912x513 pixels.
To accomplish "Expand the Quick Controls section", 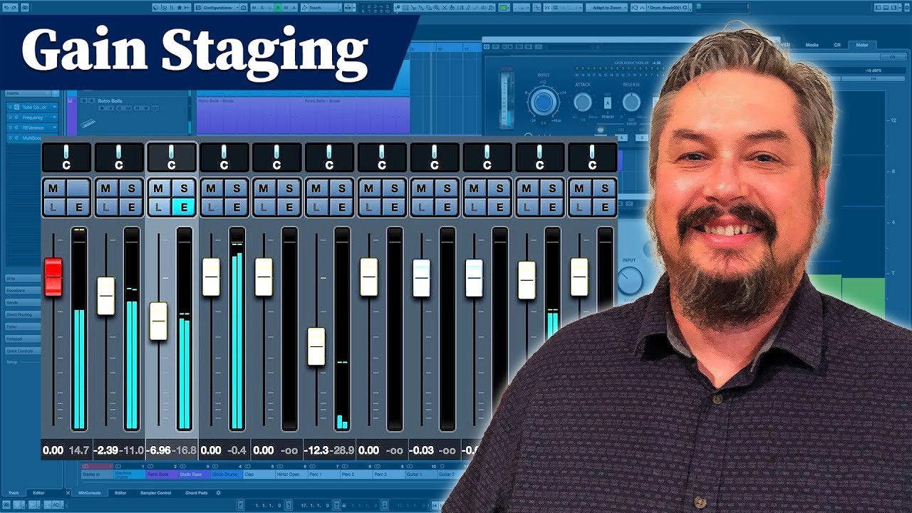I will pos(23,351).
